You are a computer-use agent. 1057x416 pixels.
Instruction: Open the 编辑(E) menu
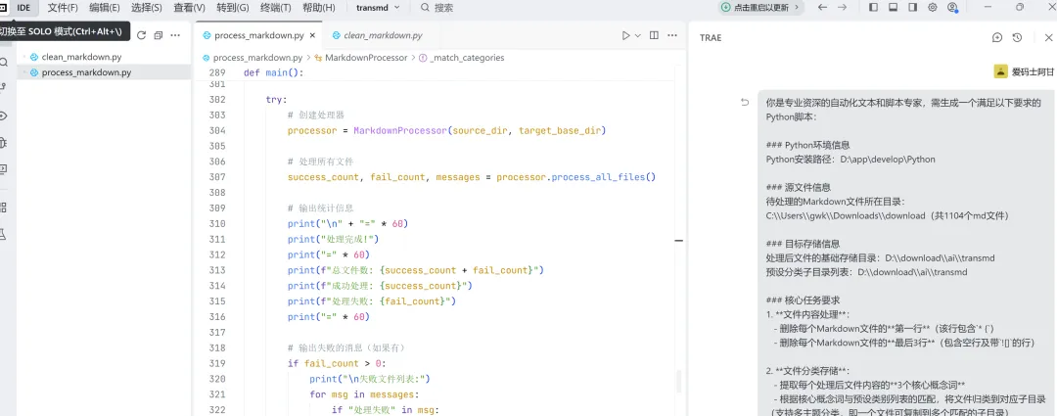(105, 8)
